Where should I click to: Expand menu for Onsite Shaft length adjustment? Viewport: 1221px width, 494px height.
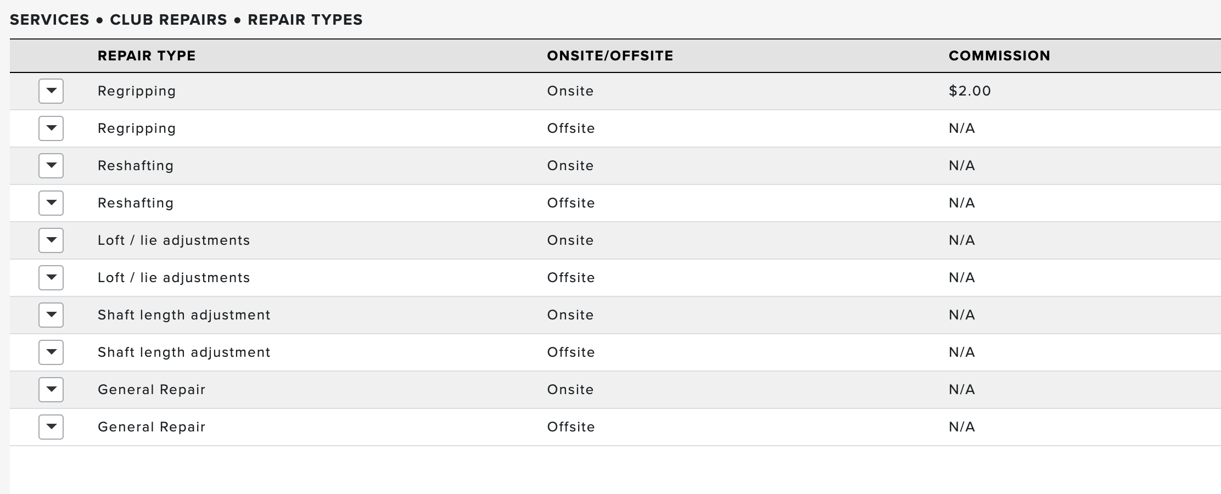click(x=51, y=315)
